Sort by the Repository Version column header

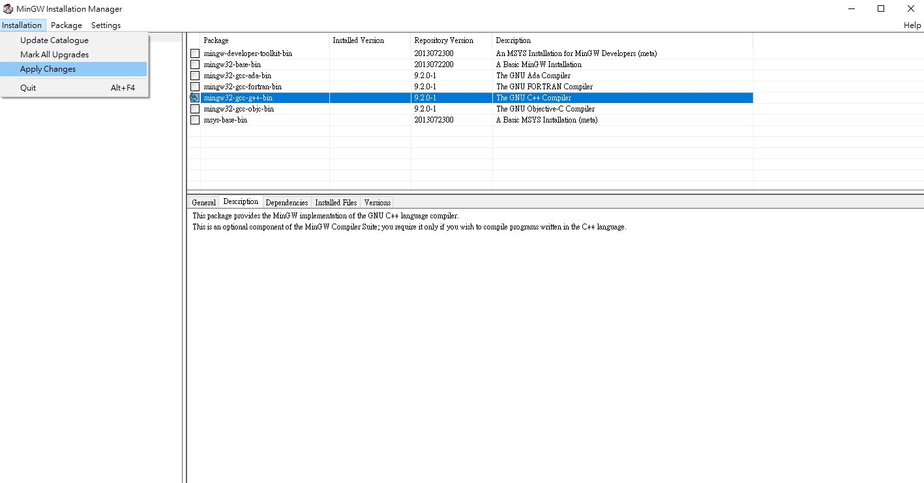click(451, 40)
